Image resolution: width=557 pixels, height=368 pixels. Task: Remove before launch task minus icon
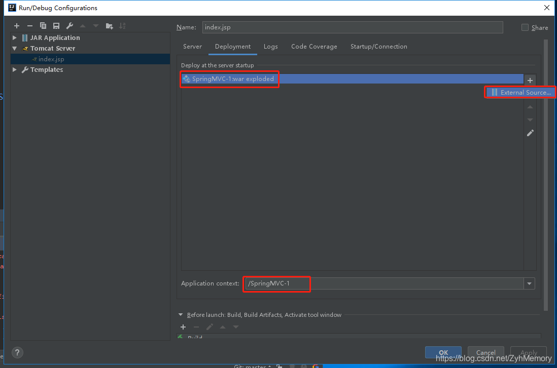coord(196,327)
